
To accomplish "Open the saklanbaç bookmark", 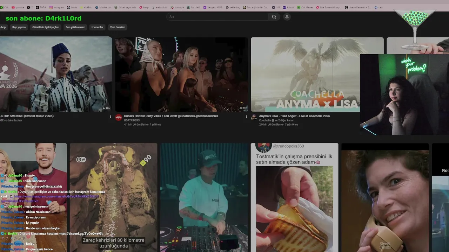I will 232,7.
